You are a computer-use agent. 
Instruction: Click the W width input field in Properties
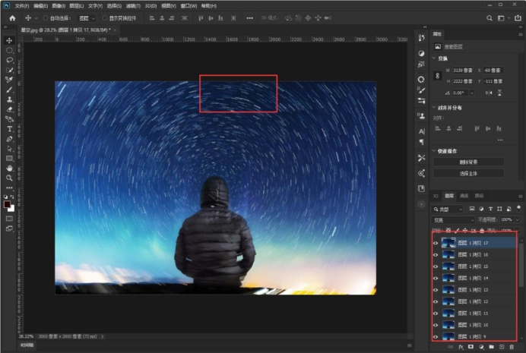pyautogui.click(x=463, y=71)
